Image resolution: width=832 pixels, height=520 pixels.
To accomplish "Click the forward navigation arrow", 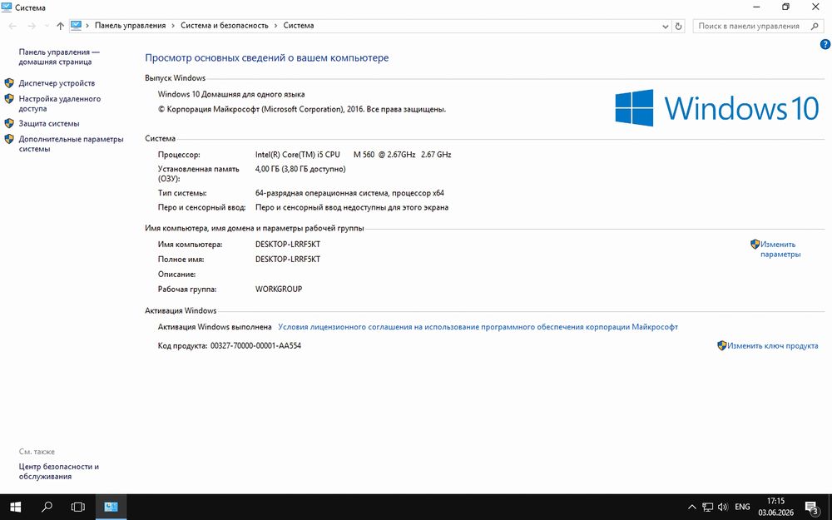I will point(32,26).
